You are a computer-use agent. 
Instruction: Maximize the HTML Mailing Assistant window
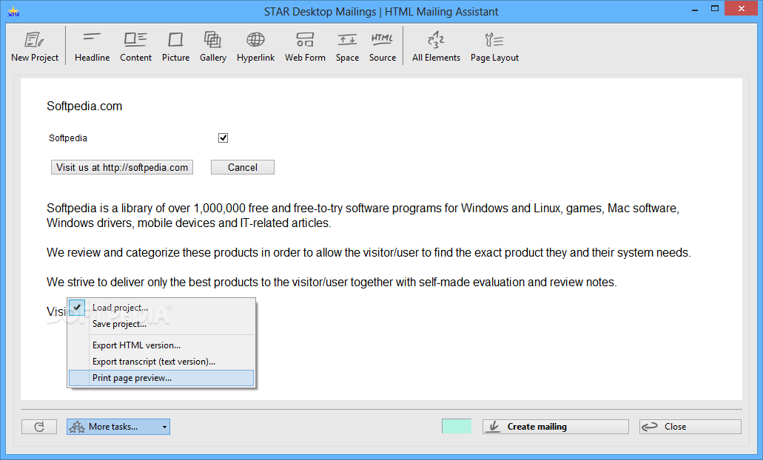coord(714,9)
